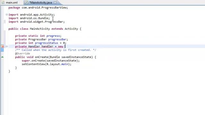The height and width of the screenshot is (115, 205).
Task: Click the error marker beside Handler line
Action: (x=3, y=46)
